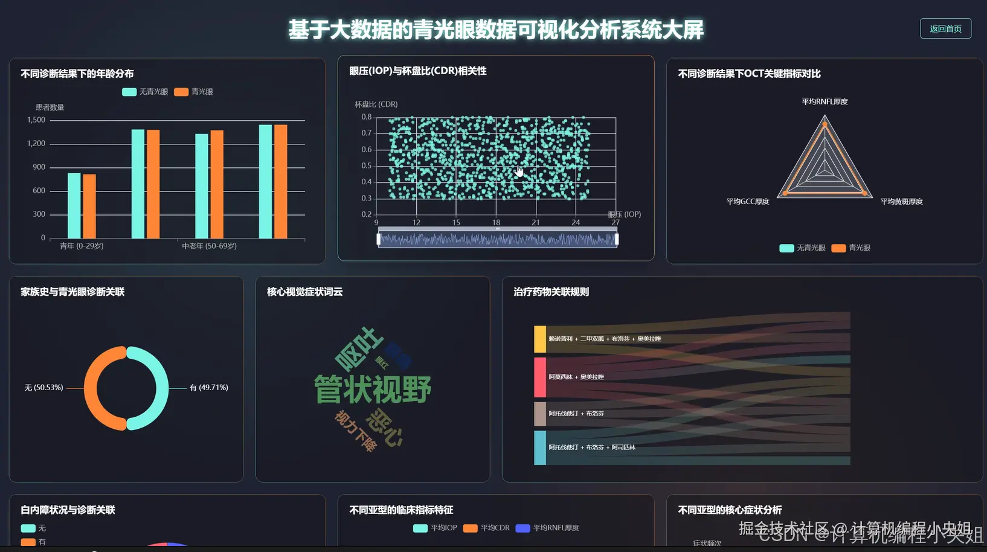The image size is (987, 552).
Task: Select the 平均CDR orange legend marker
Action: tap(469, 528)
